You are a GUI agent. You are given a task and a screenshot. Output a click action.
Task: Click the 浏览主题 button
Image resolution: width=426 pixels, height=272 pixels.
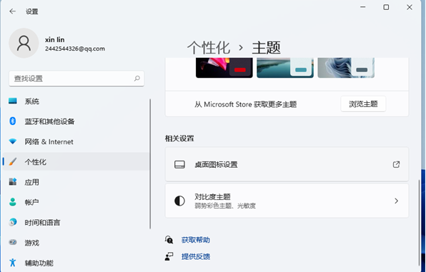363,104
